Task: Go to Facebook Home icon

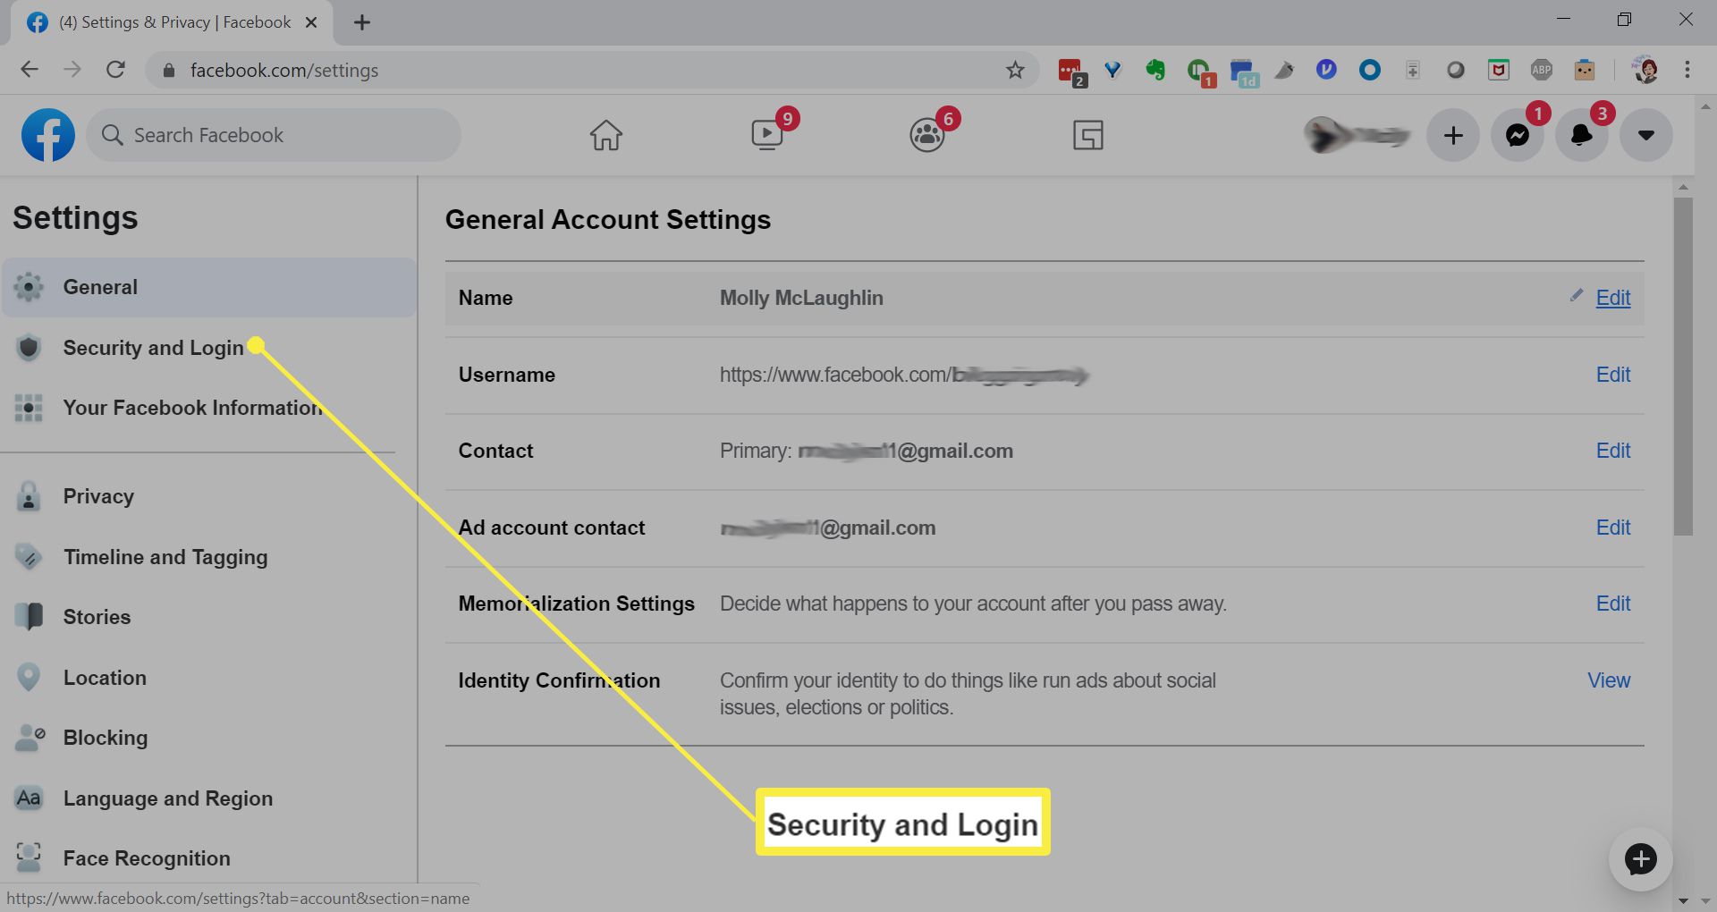Action: point(605,135)
